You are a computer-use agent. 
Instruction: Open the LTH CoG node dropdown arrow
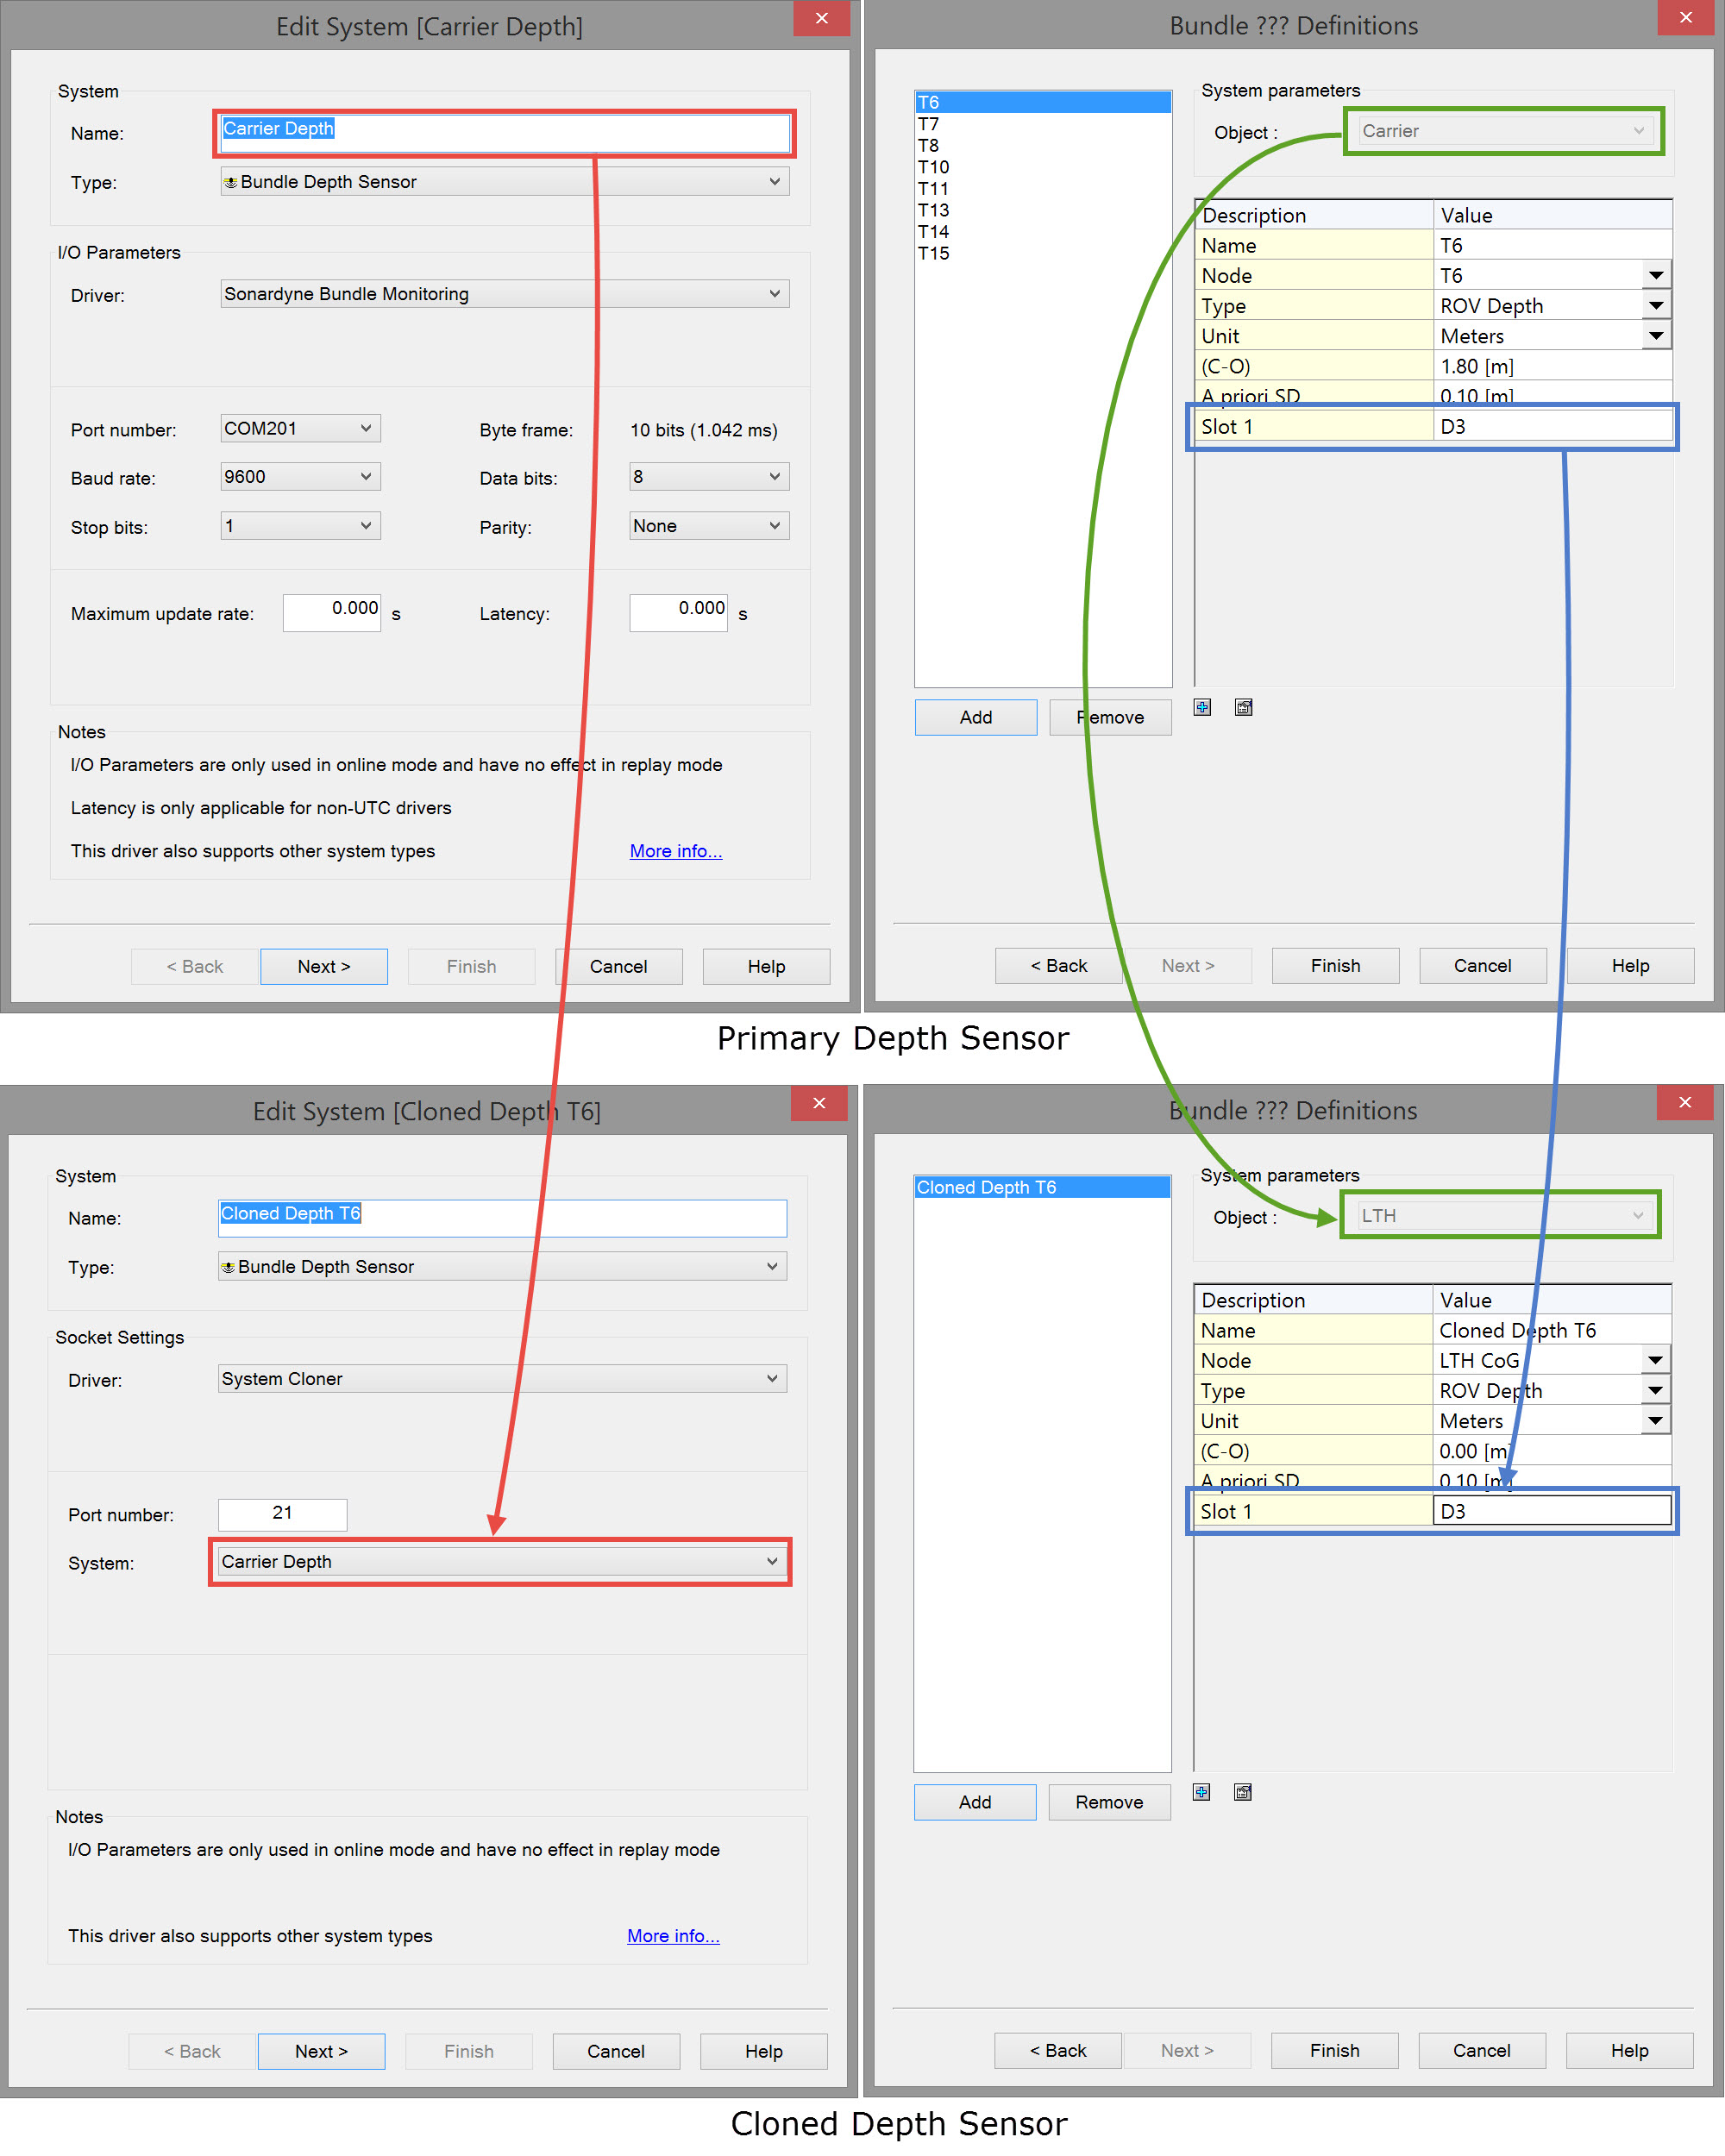click(x=1655, y=1361)
